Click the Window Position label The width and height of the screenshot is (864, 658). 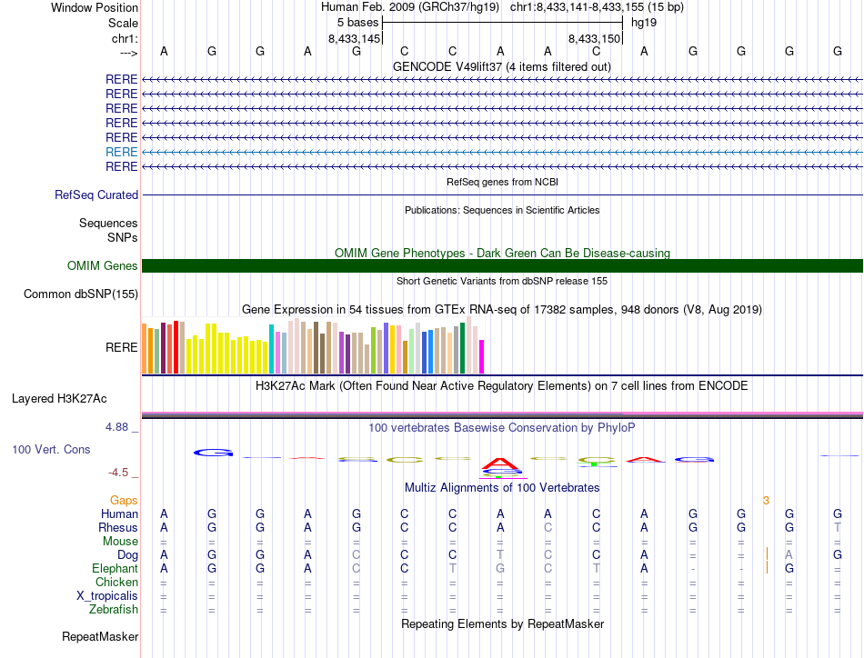95,7
